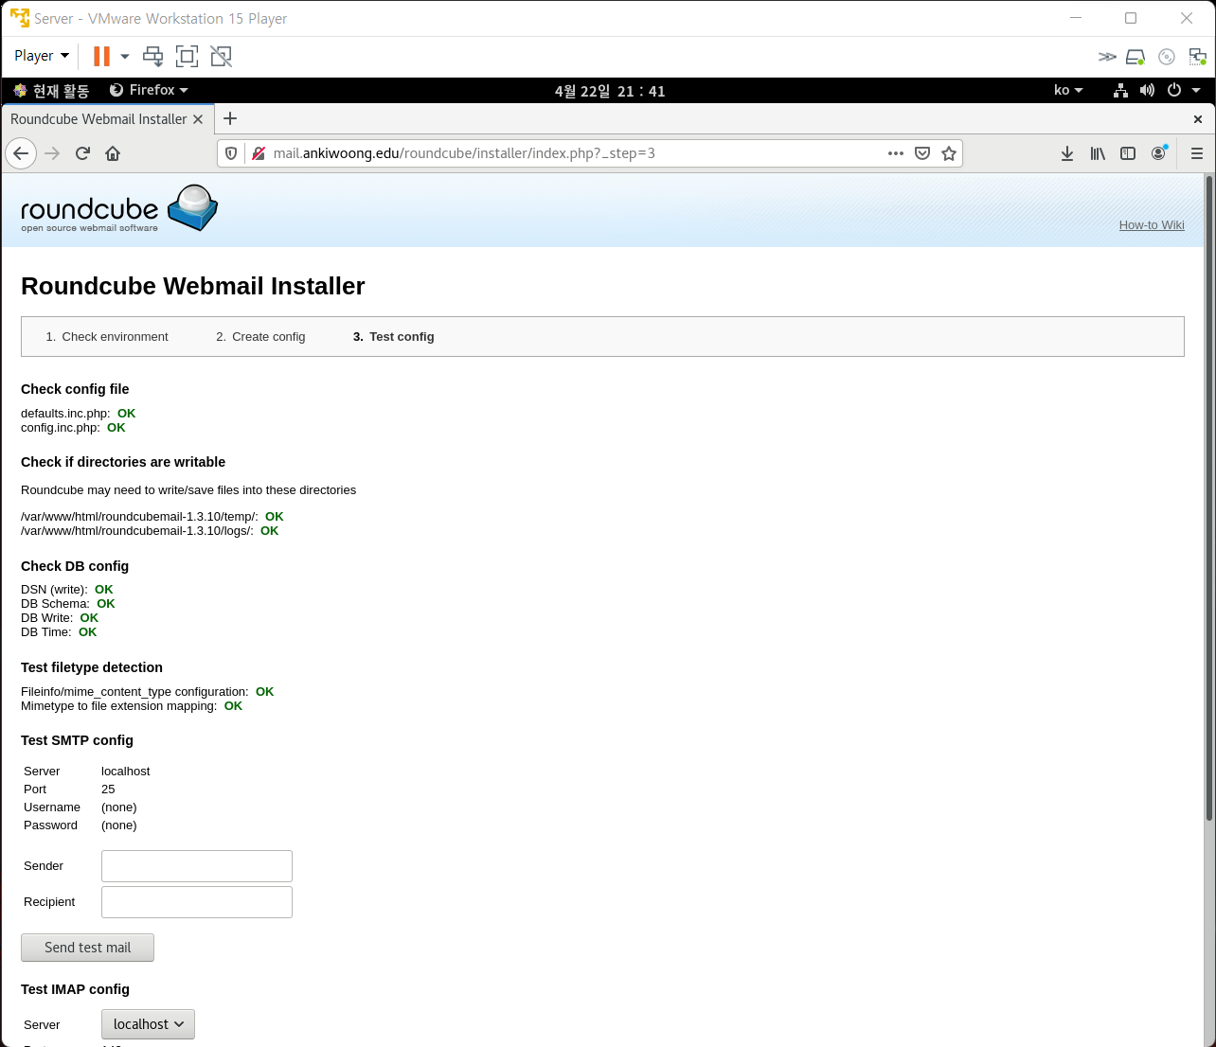Click the VMware network adapter device icon

coord(1198,57)
